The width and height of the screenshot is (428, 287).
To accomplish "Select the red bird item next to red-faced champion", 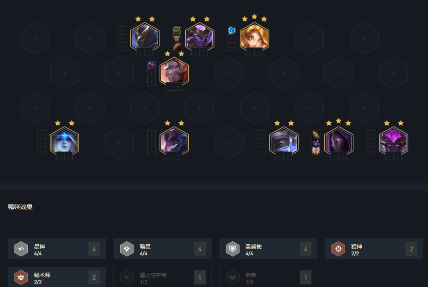I will point(152,65).
